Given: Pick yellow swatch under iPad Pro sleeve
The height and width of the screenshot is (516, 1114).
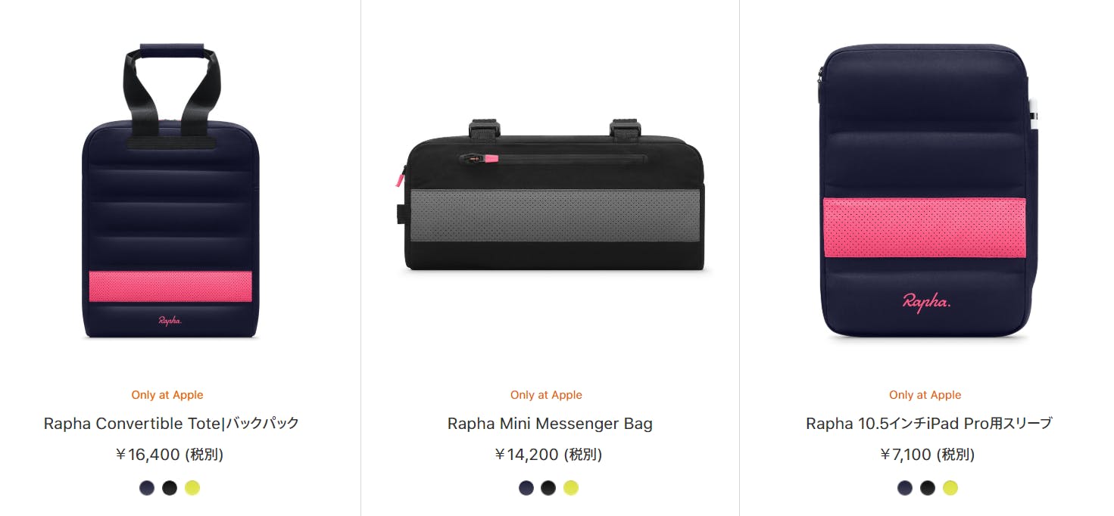Looking at the screenshot, I should coord(950,488).
